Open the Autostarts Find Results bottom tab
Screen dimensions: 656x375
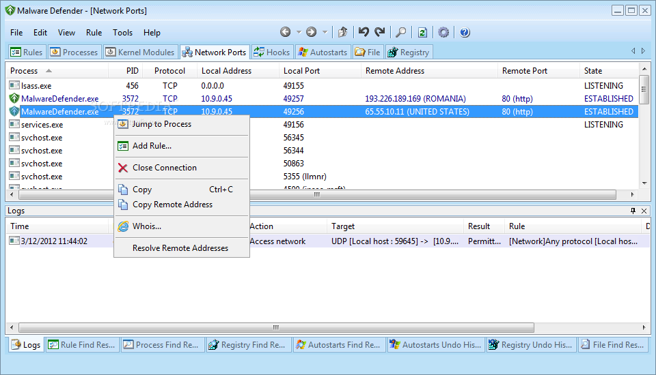(339, 344)
